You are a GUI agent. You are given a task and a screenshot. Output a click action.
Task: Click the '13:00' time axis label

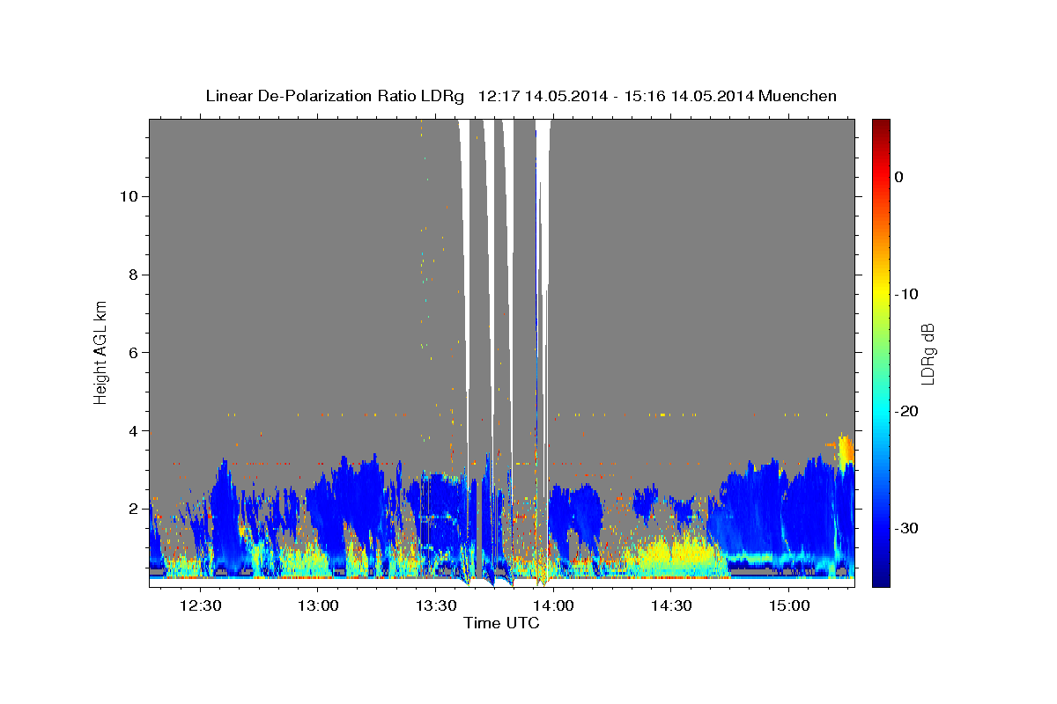pos(318,606)
